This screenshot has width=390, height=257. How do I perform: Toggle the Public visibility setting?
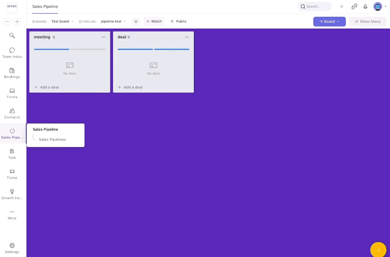[x=179, y=21]
